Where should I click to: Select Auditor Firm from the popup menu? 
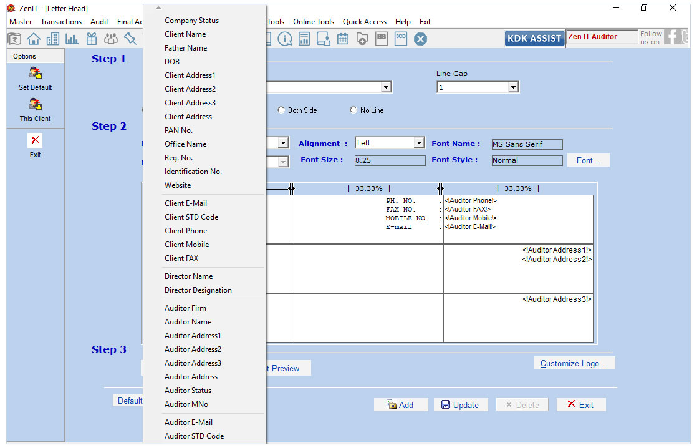pos(185,308)
